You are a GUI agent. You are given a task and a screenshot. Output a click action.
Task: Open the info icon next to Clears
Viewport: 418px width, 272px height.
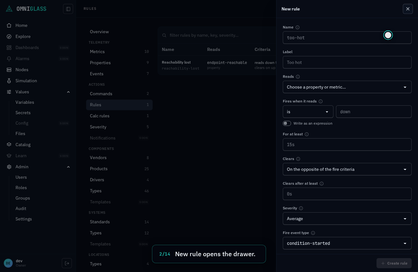[x=298, y=159]
